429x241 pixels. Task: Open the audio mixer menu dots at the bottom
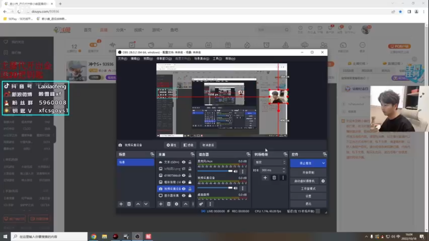click(x=210, y=204)
